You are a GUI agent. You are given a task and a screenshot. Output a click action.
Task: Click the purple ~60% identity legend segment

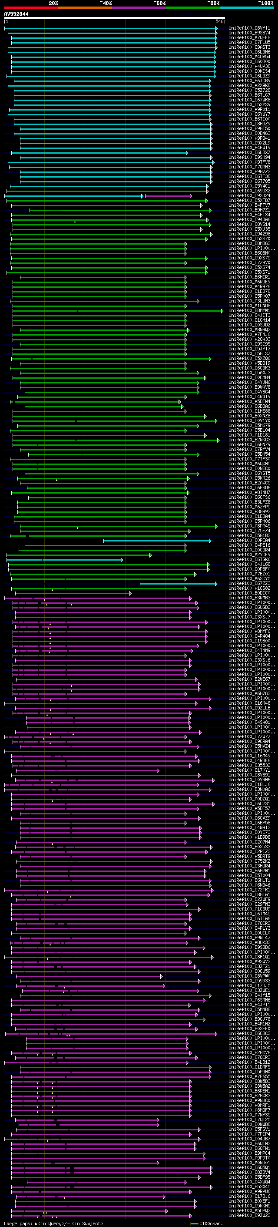(x=139, y=8)
